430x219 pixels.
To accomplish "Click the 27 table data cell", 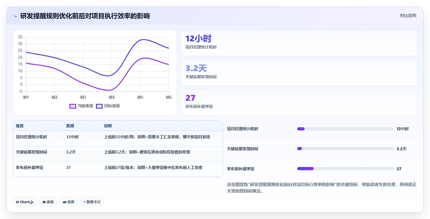I will (x=68, y=168).
